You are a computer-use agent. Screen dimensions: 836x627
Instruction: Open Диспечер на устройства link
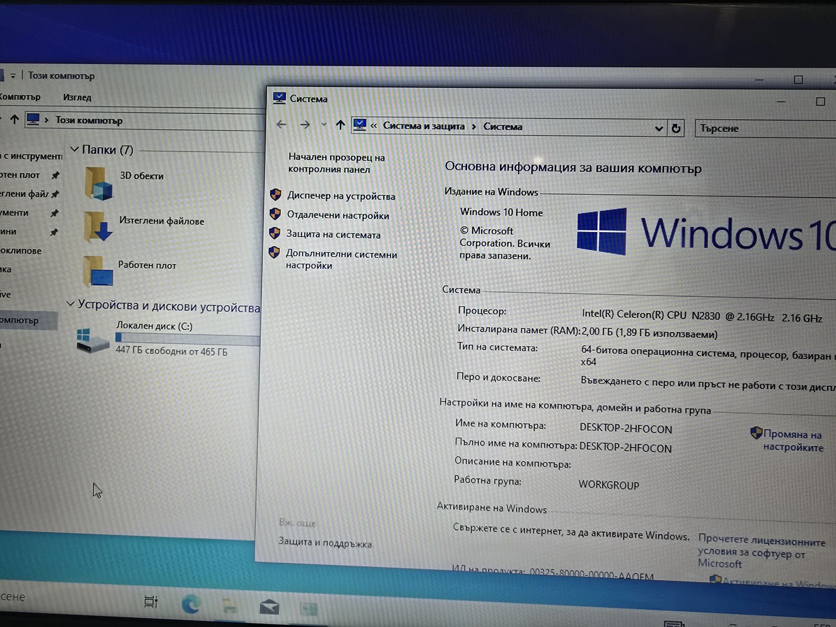point(341,196)
